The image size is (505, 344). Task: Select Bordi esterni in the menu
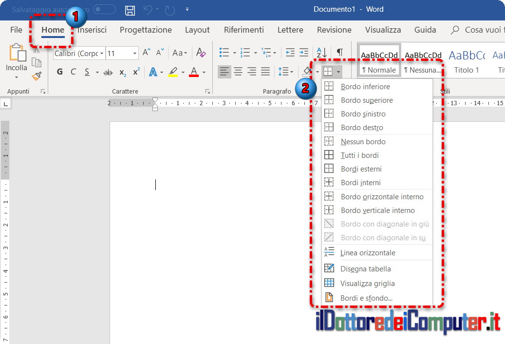[377, 169]
